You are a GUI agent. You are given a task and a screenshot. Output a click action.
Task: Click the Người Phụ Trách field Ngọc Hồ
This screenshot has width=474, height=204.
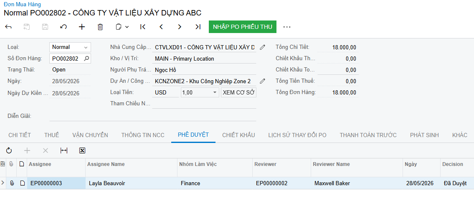pyautogui.click(x=204, y=70)
